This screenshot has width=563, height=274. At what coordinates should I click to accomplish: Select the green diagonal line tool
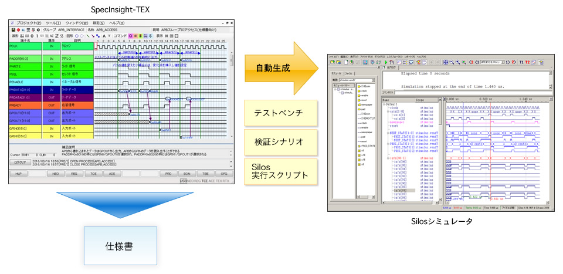pyautogui.click(x=88, y=36)
